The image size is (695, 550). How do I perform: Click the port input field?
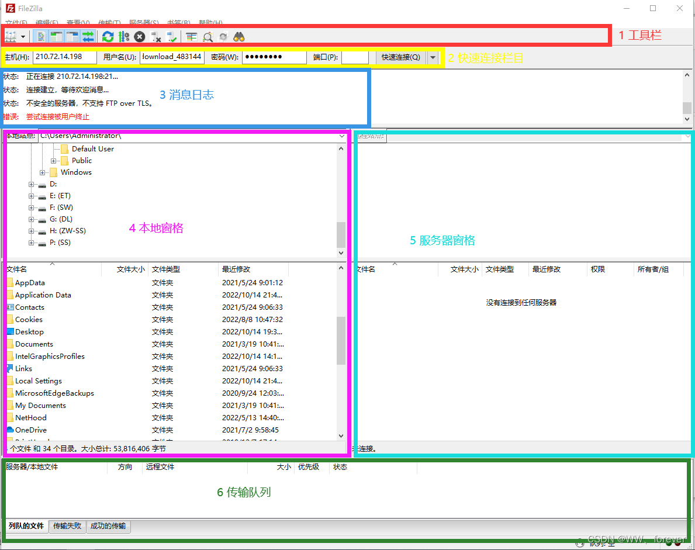[x=355, y=57]
